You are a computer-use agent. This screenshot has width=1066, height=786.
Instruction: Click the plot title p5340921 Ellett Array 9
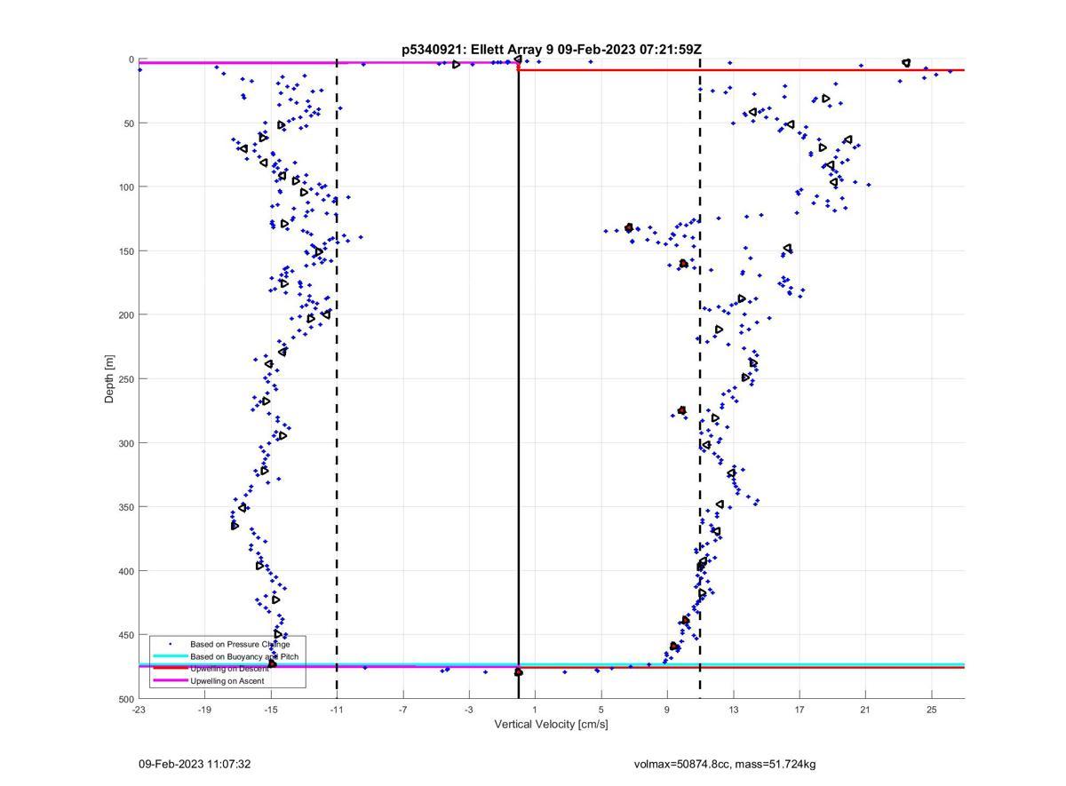551,49
